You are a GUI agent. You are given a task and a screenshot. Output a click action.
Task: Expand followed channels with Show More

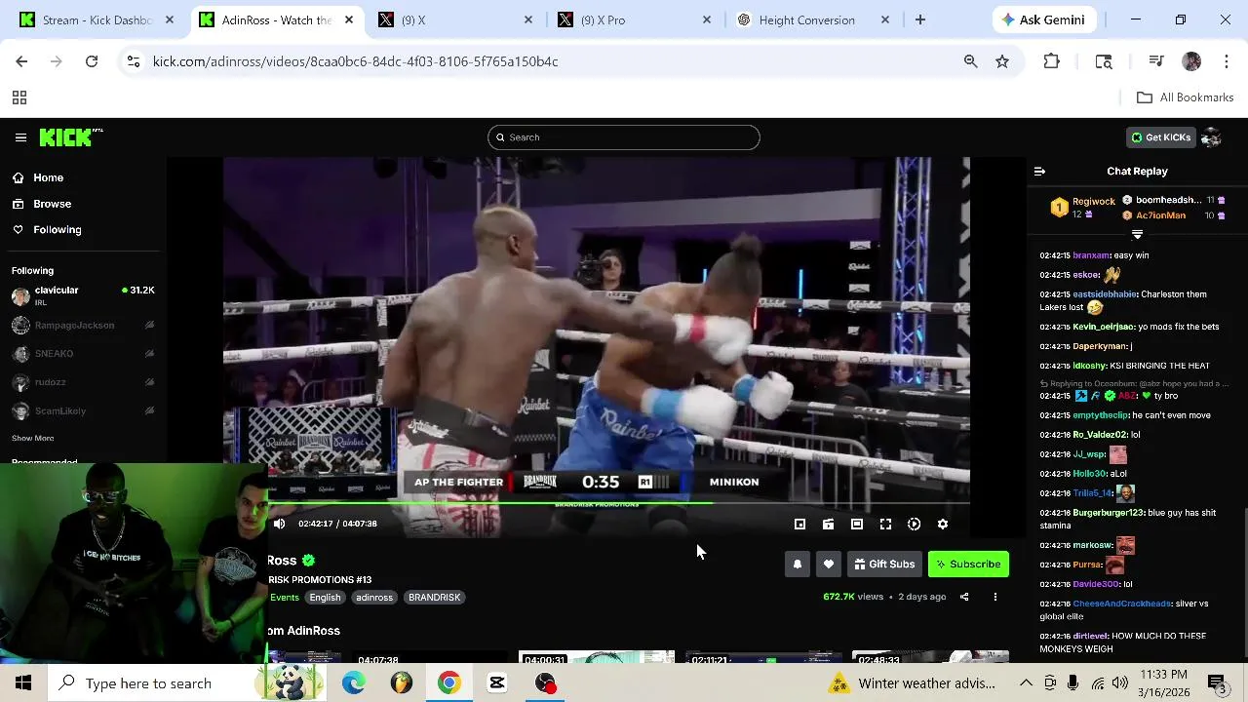[x=33, y=438]
